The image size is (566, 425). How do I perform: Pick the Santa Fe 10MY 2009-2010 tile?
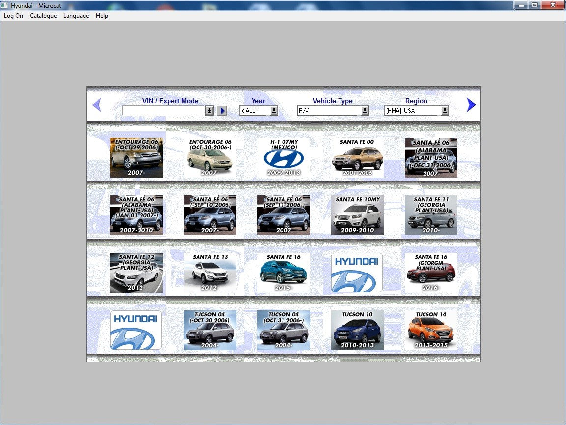(x=357, y=215)
